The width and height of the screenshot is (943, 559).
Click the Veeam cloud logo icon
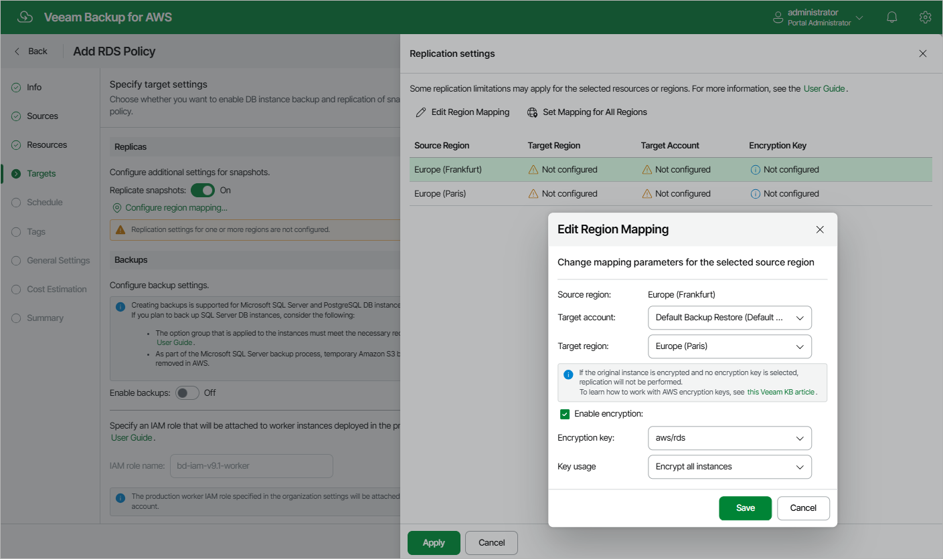click(25, 17)
